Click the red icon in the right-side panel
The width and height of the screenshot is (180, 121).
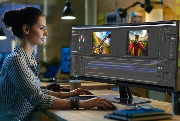pos(174,62)
